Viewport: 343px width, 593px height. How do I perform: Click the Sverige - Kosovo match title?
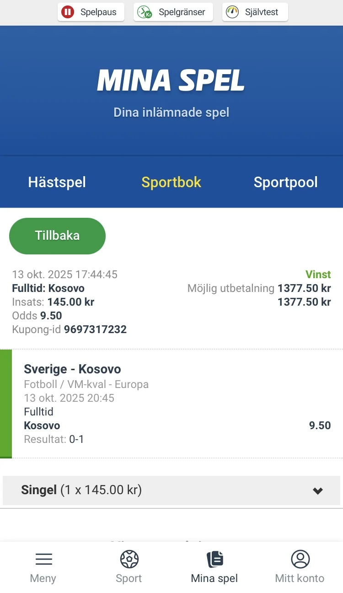(x=72, y=369)
